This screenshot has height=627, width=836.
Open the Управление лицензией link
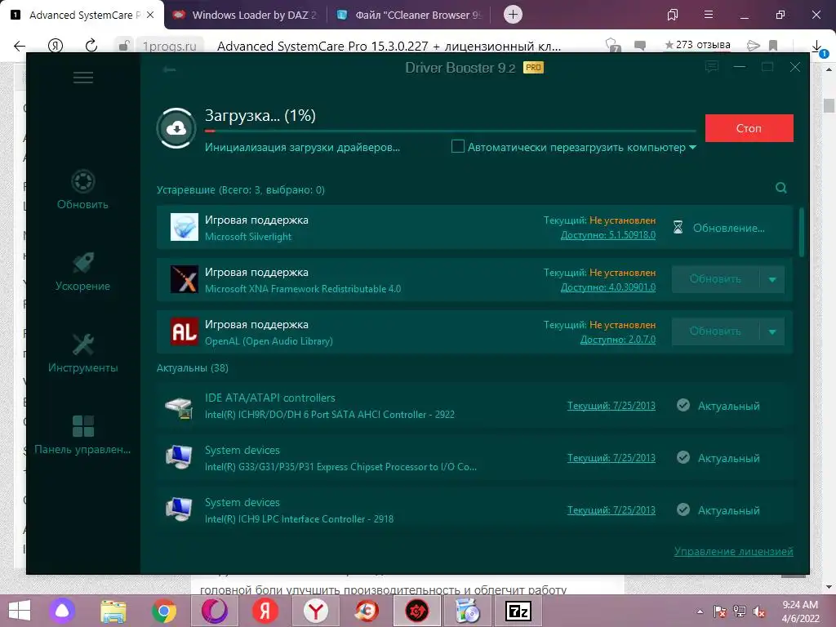[x=734, y=551]
